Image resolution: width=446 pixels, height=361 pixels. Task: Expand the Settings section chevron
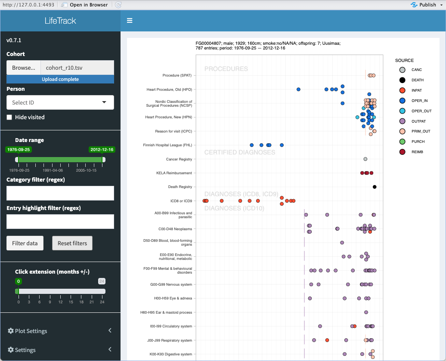tap(110, 349)
